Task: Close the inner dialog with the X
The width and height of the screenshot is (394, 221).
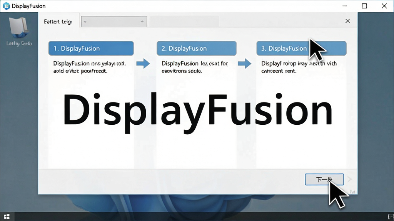Action: tap(347, 21)
